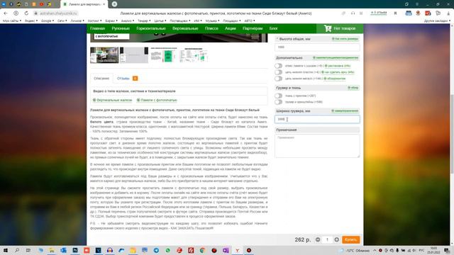Expand 'Сети' bookmarks folder

62,21
